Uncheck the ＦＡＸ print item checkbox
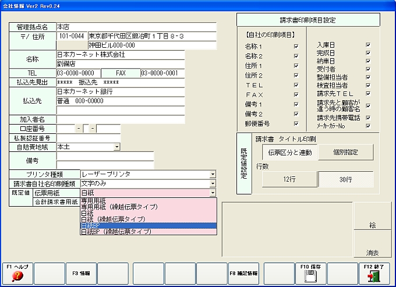This screenshot has width=396, height=287. pyautogui.click(x=296, y=94)
